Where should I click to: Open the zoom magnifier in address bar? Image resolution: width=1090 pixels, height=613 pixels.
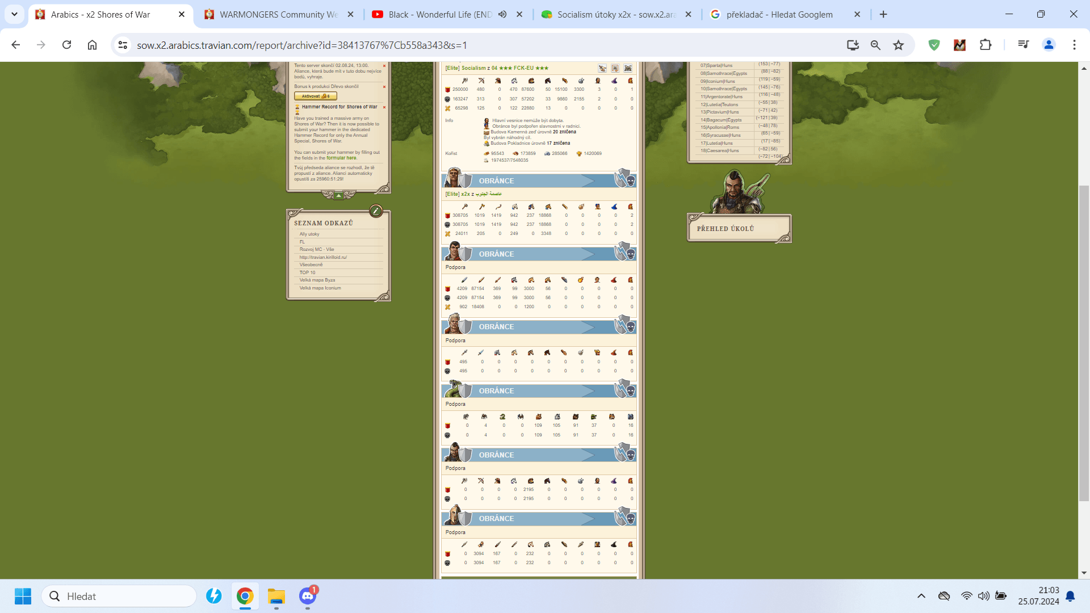pyautogui.click(x=875, y=45)
